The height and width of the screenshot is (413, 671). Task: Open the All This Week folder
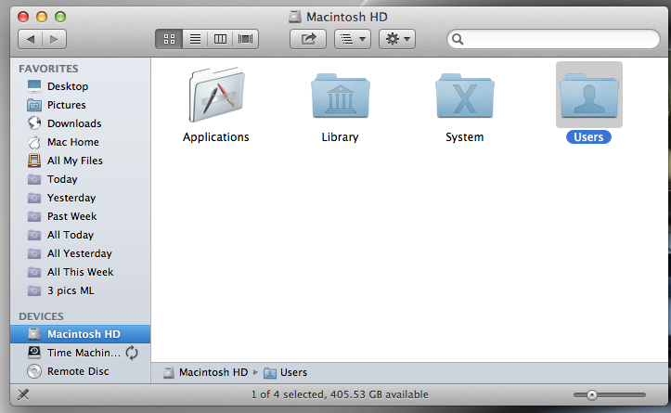tap(81, 272)
